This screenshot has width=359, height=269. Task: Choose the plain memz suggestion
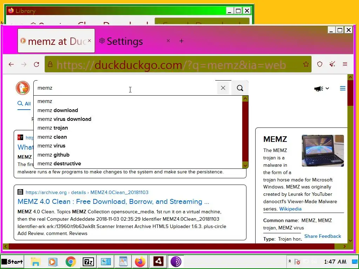pos(138,101)
